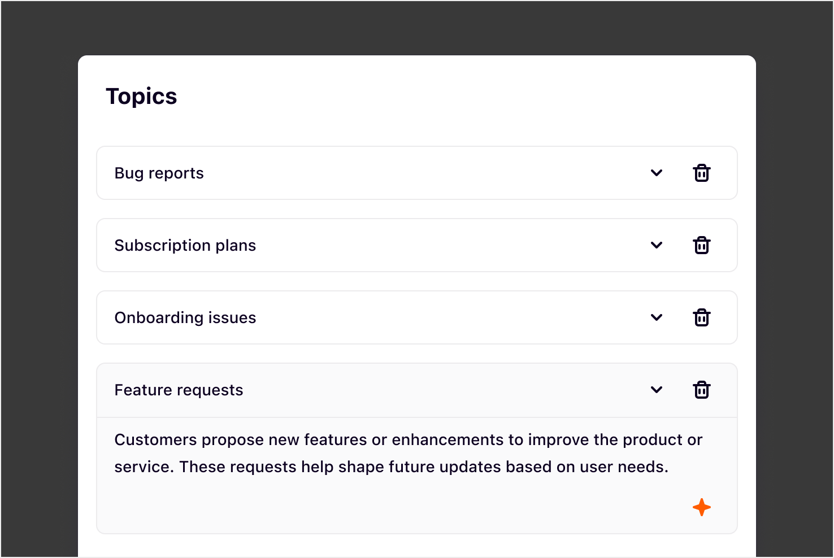Image resolution: width=834 pixels, height=558 pixels.
Task: Select the Topics heading
Action: (141, 96)
